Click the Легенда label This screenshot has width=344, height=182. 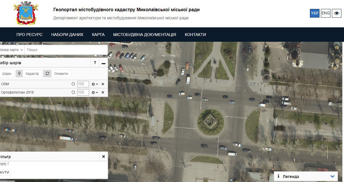(x=291, y=176)
